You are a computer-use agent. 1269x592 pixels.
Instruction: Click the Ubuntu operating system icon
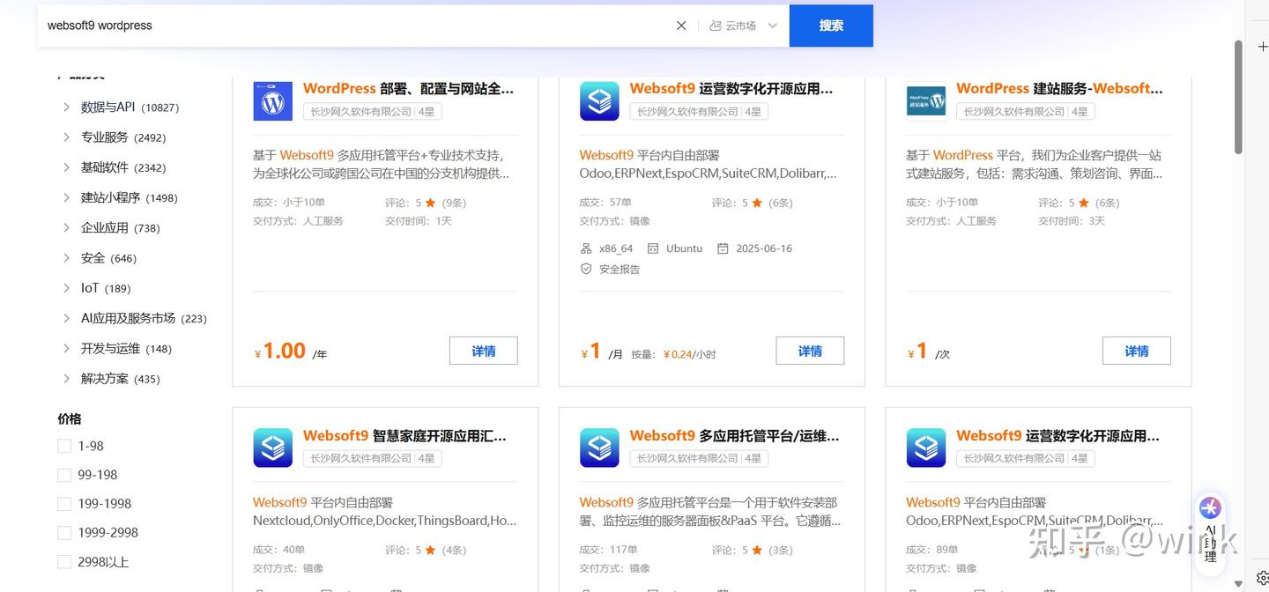[x=652, y=248]
